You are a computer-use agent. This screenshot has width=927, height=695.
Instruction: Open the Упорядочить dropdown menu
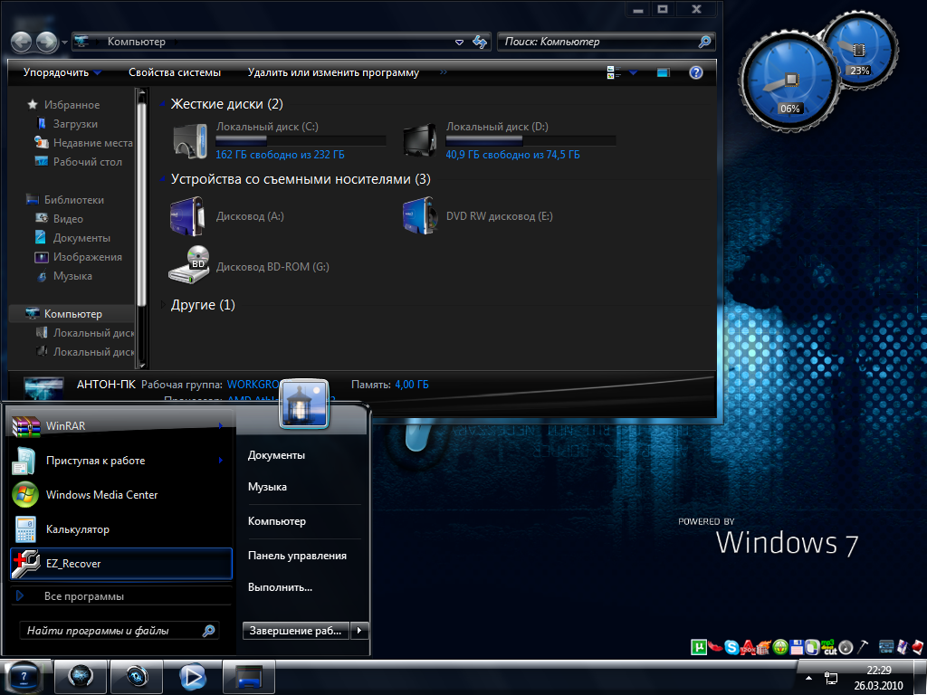pos(62,72)
